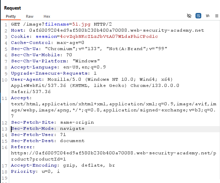Switch to the Raw tab
The image size is (220, 183).
[x=30, y=16]
